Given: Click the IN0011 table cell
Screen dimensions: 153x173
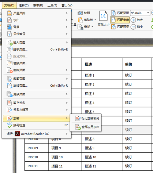Looking at the screenshot, I should pyautogui.click(x=36, y=166).
